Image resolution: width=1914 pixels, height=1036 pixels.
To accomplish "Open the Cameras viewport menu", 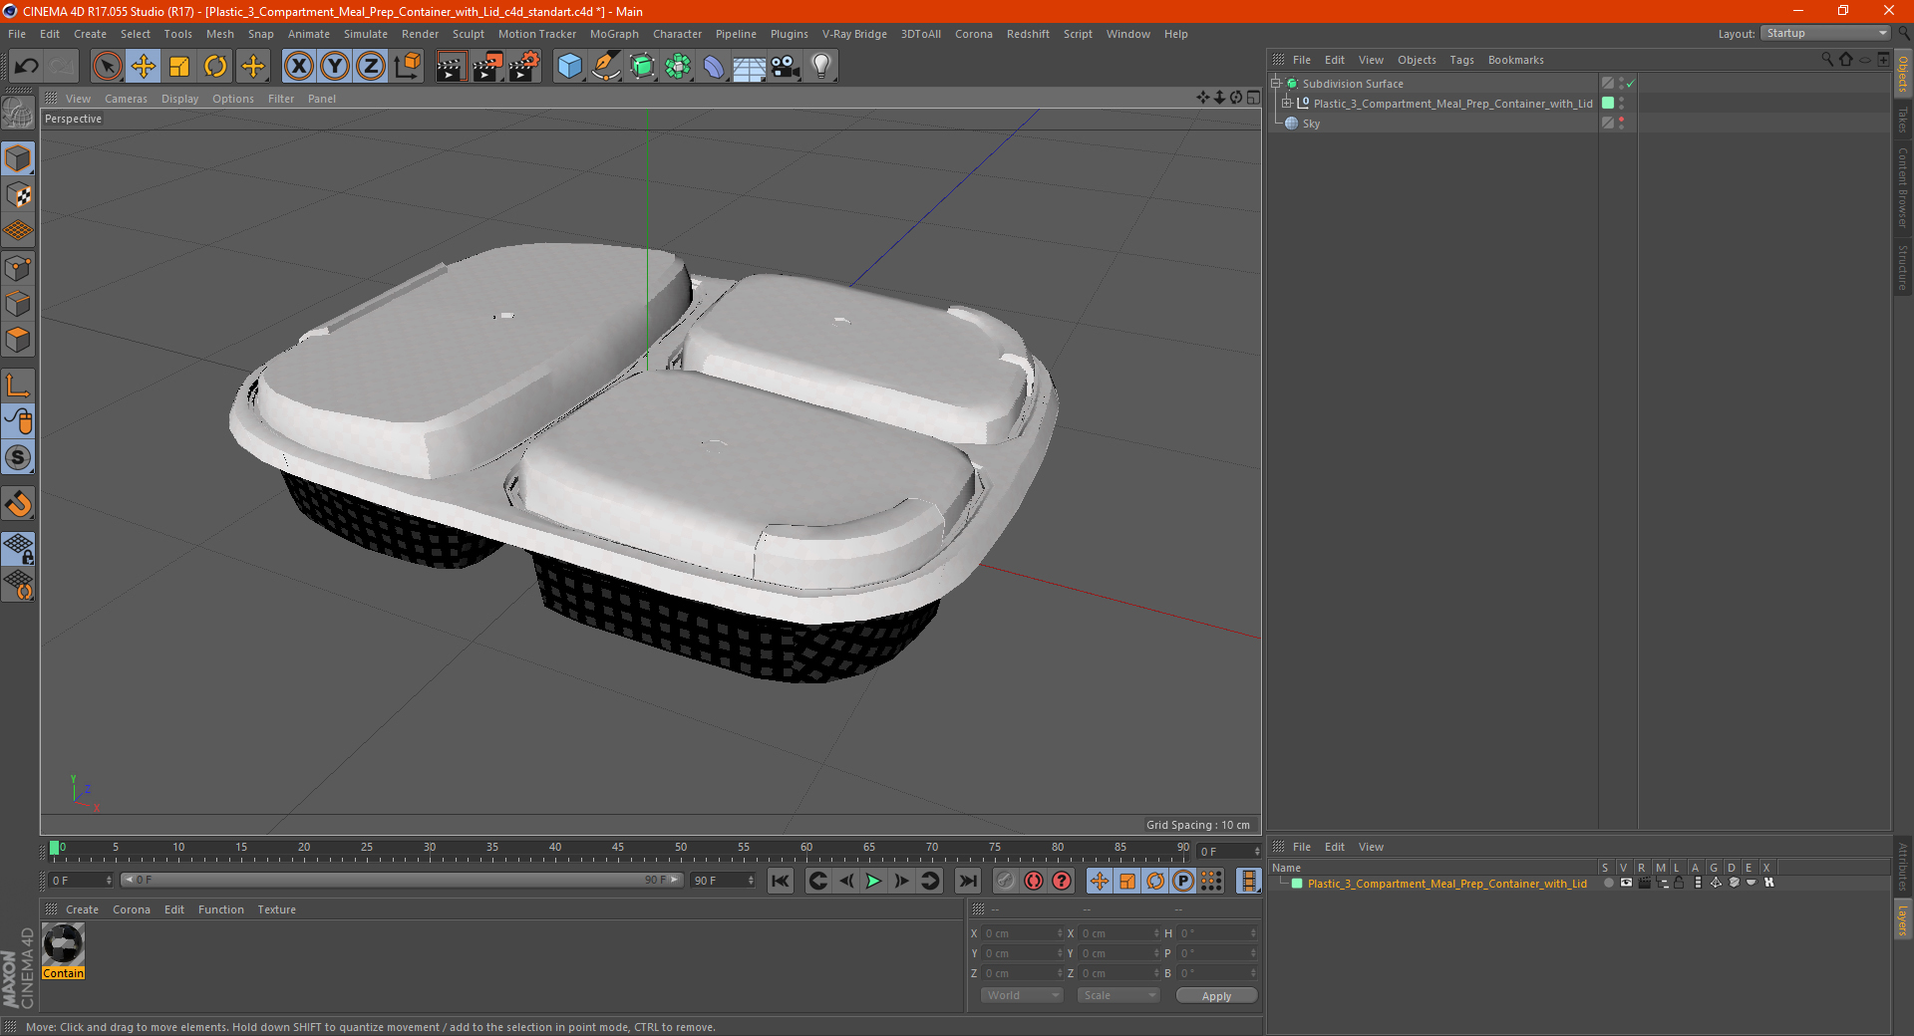I will coord(126,99).
